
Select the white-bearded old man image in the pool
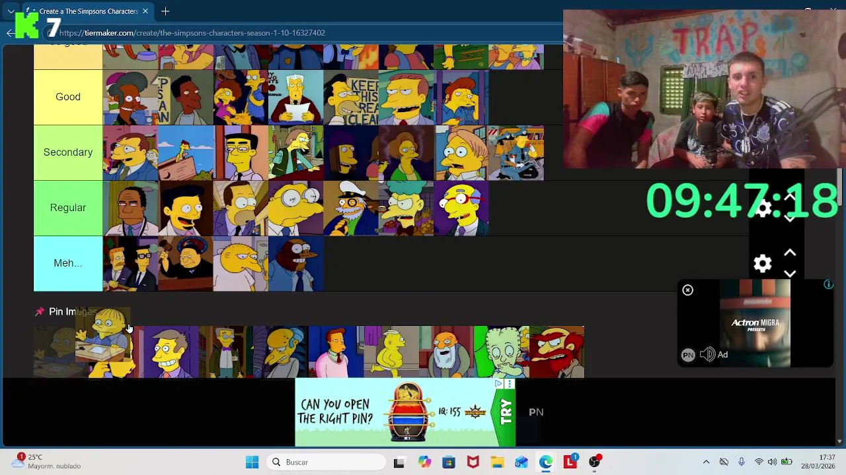[x=446, y=352]
